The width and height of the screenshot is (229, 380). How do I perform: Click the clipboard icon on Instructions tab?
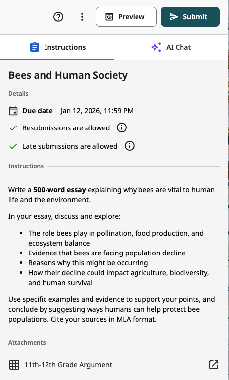pyautogui.click(x=35, y=47)
